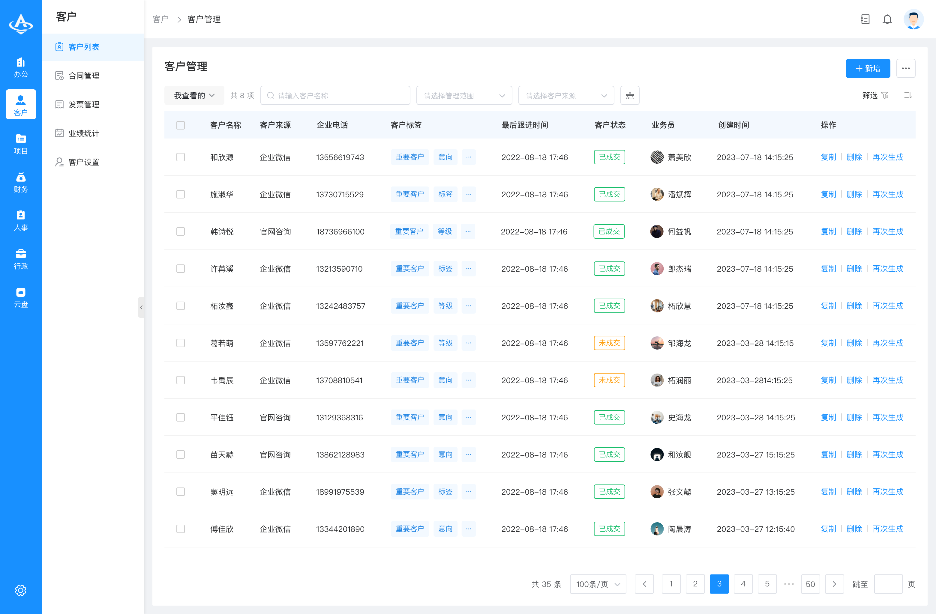
Task: Open the 办公 module in left sidebar
Action: coord(20,67)
